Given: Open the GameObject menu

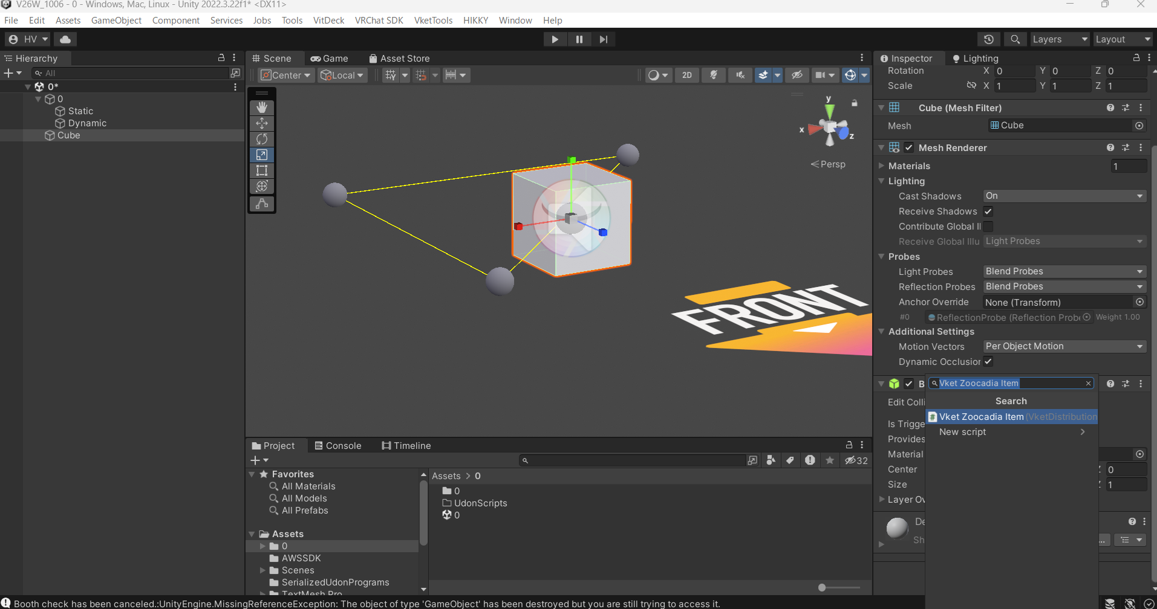Looking at the screenshot, I should 116,21.
